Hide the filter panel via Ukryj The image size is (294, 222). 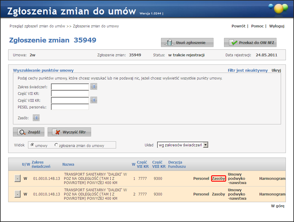tap(276, 70)
